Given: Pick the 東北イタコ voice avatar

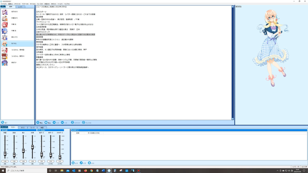Looking at the screenshot, I should [x=4, y=37].
